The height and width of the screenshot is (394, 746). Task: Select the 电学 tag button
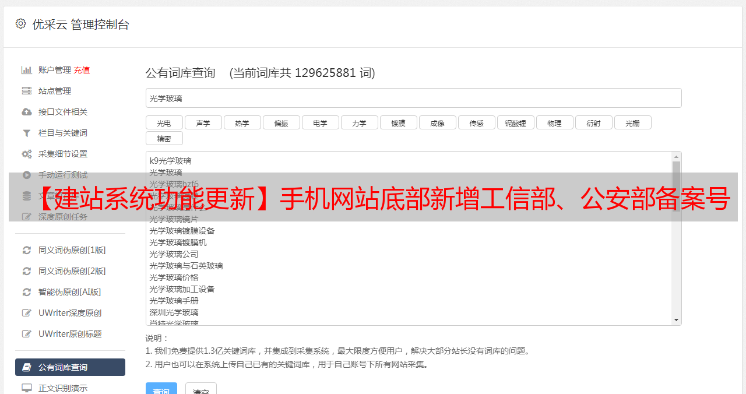(321, 122)
